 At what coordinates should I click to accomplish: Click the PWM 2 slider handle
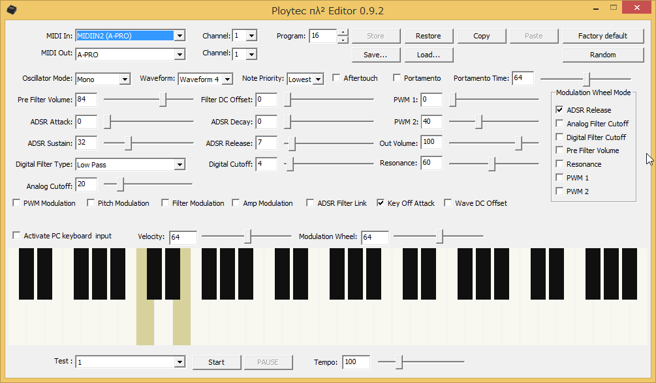click(x=479, y=122)
